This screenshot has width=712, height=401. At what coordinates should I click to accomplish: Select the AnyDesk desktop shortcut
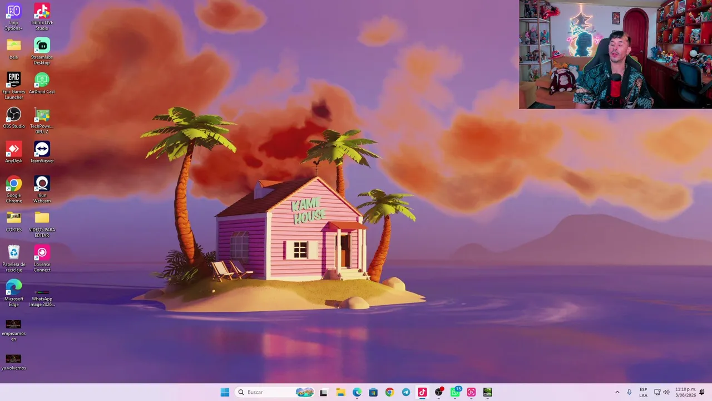13,152
